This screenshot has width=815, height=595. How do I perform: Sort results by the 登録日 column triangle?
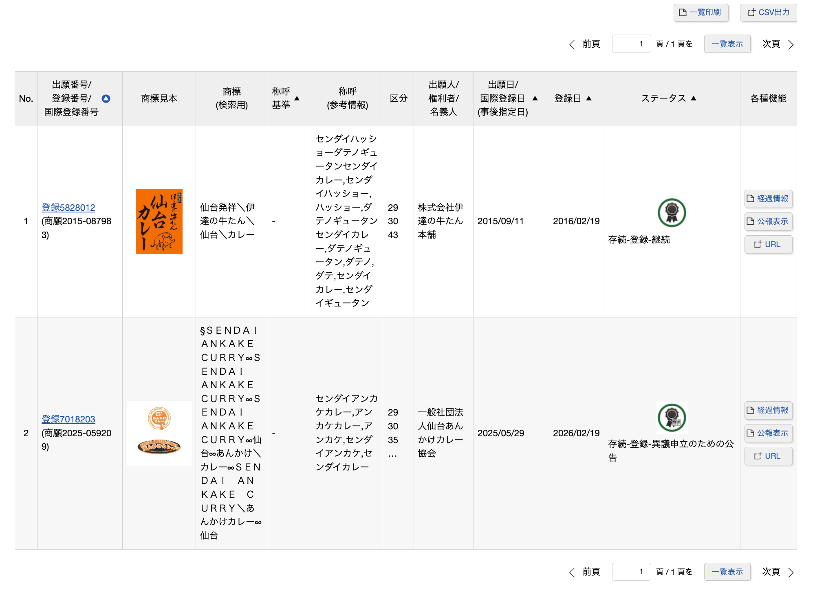pos(588,98)
